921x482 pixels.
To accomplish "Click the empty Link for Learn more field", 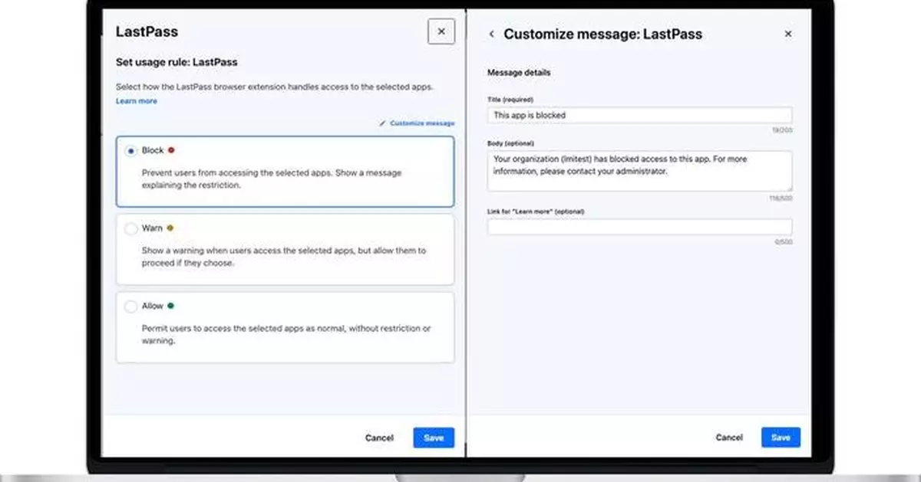I will coord(639,226).
